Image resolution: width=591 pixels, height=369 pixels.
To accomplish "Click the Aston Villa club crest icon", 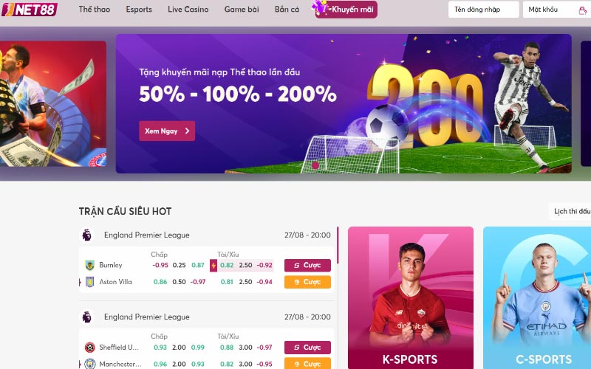I will click(89, 282).
